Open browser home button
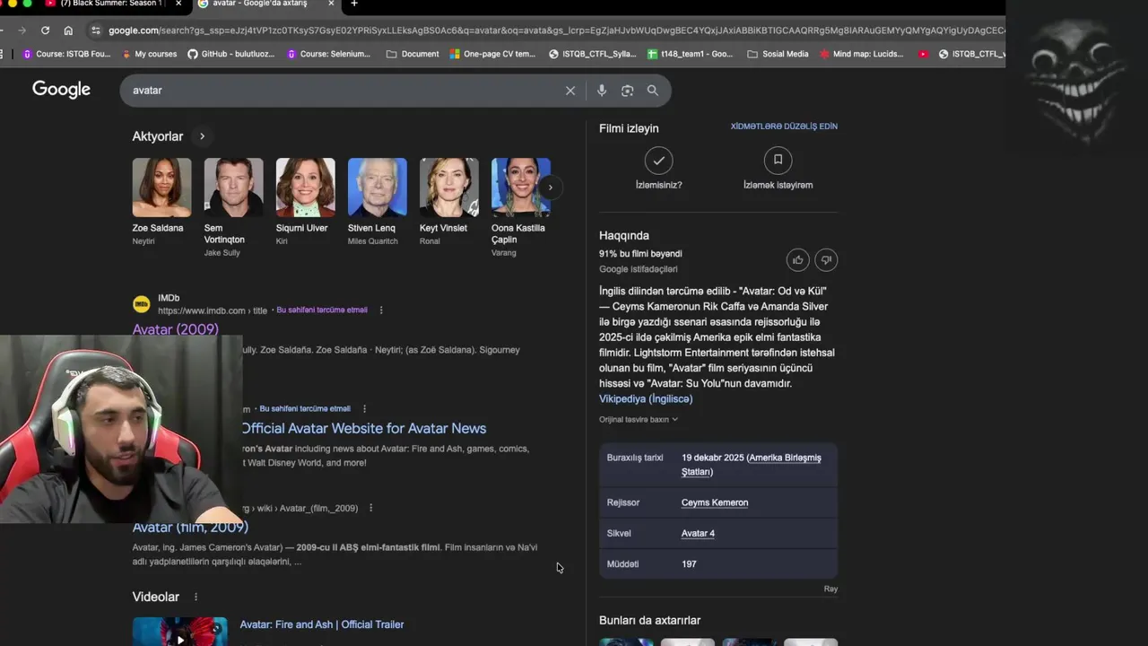Screen dimensions: 1148x646 pos(68,30)
